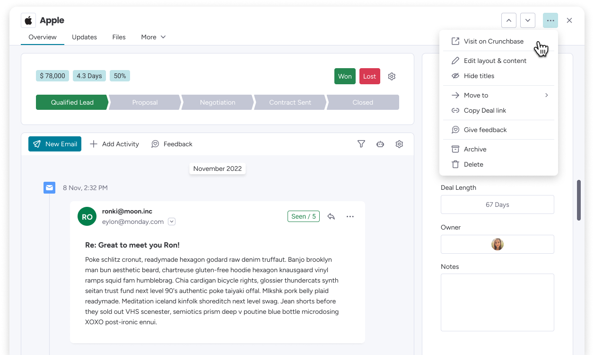The height and width of the screenshot is (355, 594).
Task: Click the trash icon next to Delete
Action: tap(455, 164)
